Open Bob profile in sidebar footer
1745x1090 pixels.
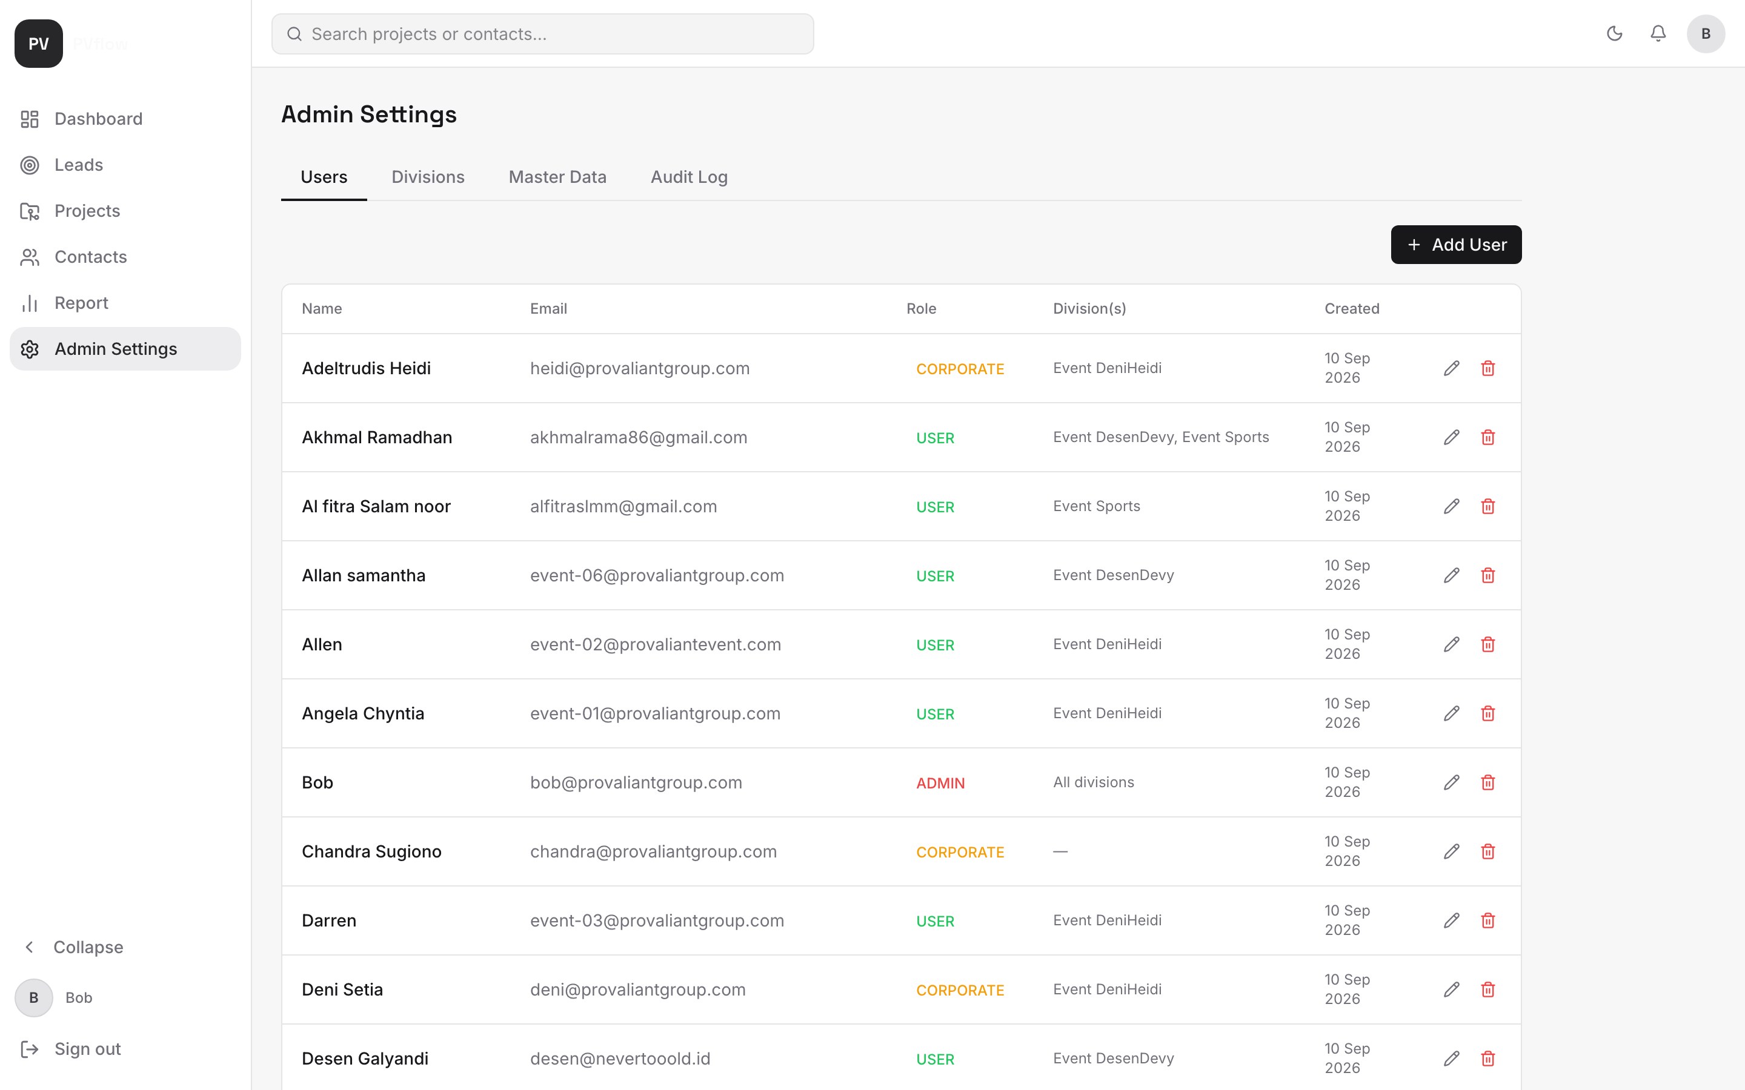pyautogui.click(x=54, y=998)
